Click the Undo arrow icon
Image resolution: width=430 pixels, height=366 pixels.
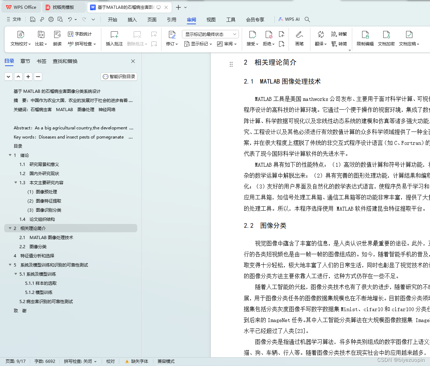[x=70, y=19]
